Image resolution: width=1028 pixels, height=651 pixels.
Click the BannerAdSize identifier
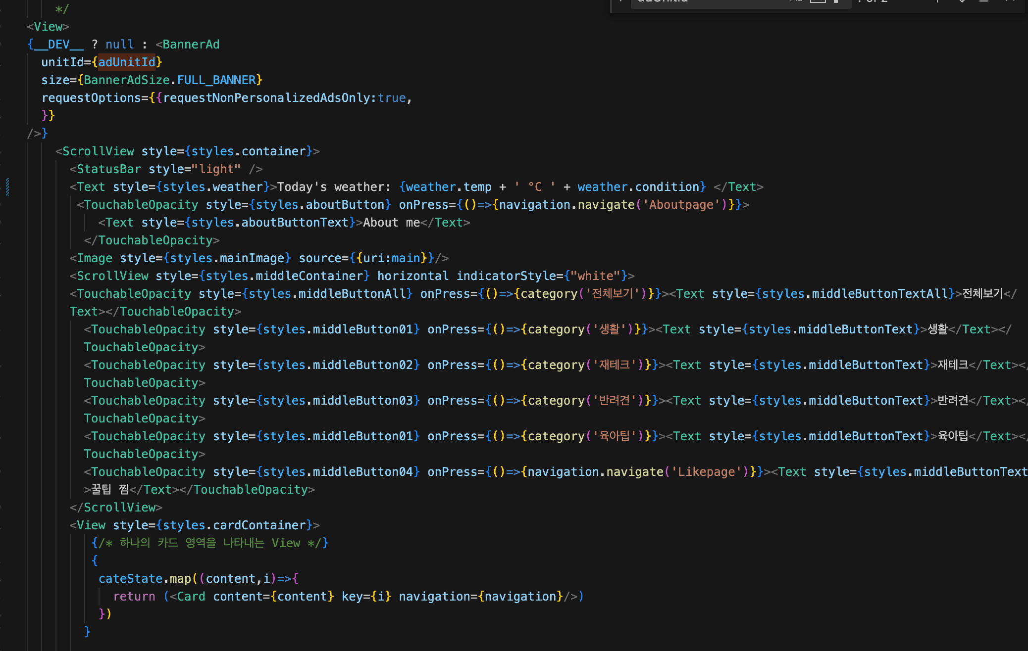coord(127,80)
